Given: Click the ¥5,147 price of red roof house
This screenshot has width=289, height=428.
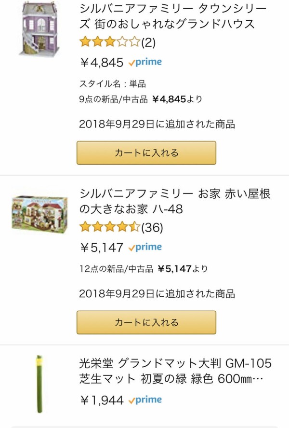Looking at the screenshot, I should (x=102, y=248).
